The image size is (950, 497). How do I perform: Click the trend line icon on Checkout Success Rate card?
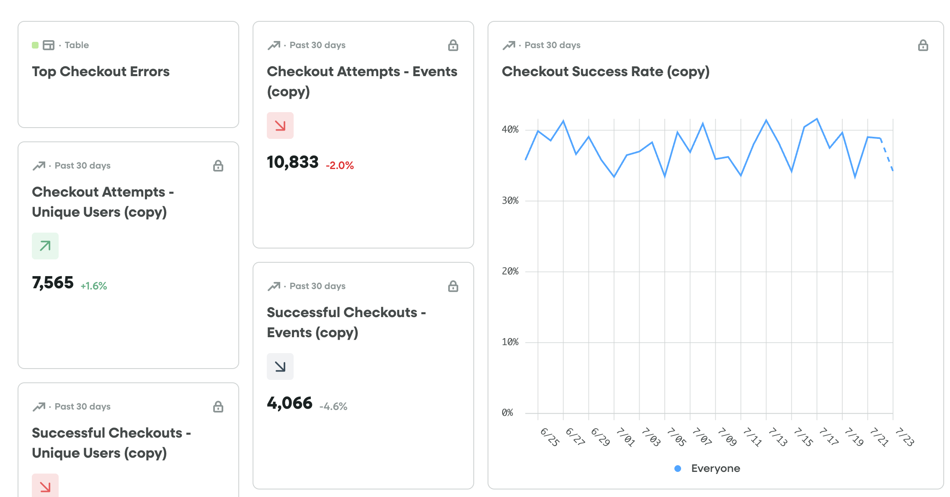(x=509, y=45)
